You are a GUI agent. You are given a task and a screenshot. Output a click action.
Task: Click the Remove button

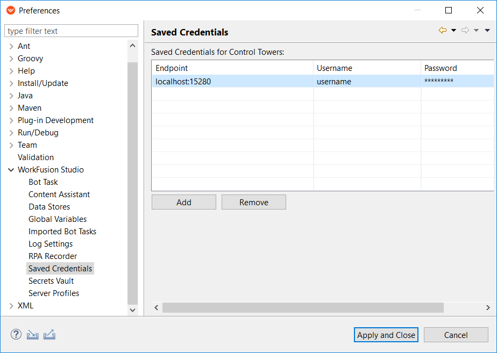(x=253, y=203)
